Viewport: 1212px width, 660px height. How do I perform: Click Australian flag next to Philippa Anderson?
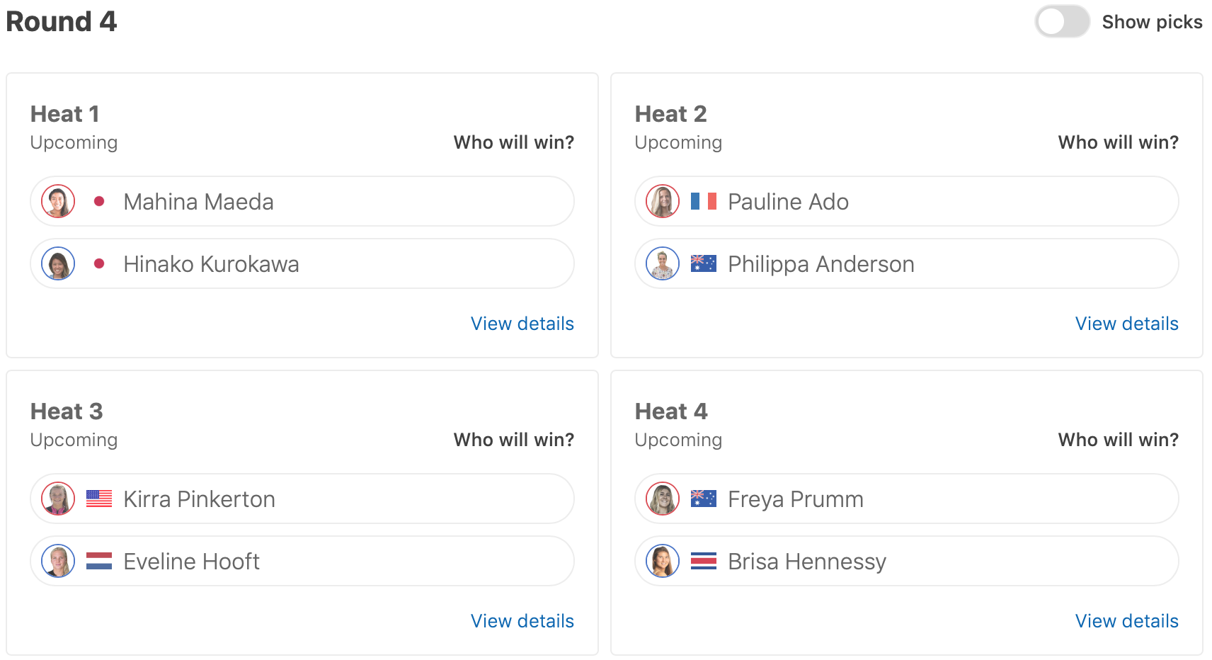tap(703, 264)
